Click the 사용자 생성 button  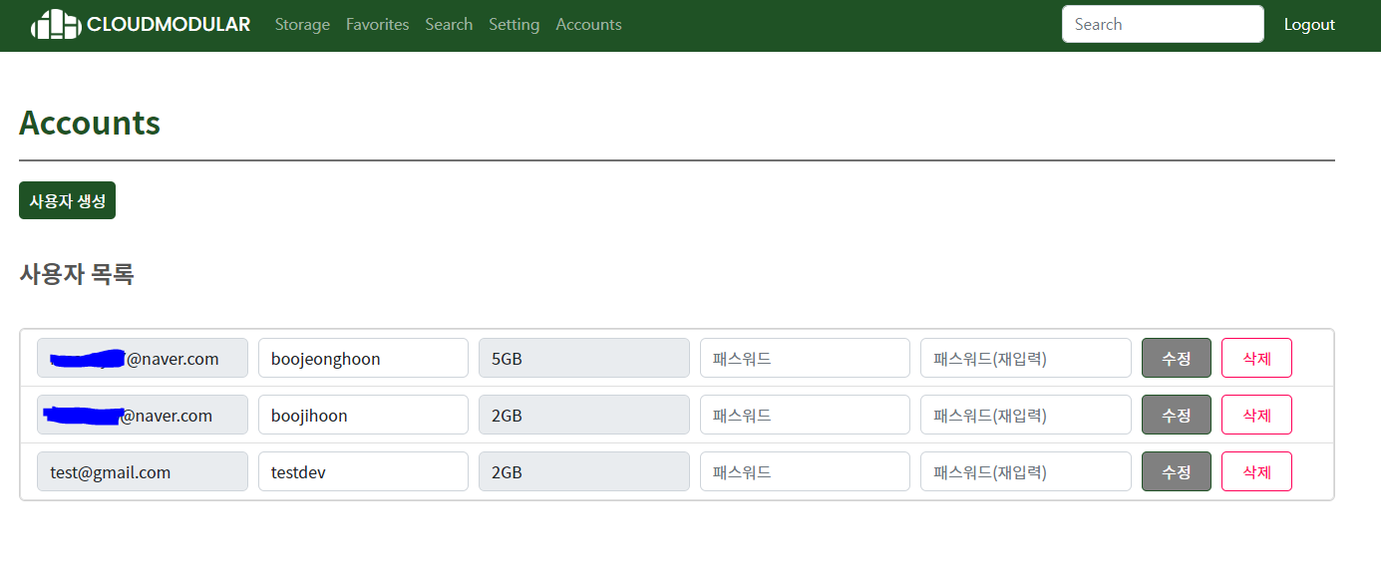point(67,200)
